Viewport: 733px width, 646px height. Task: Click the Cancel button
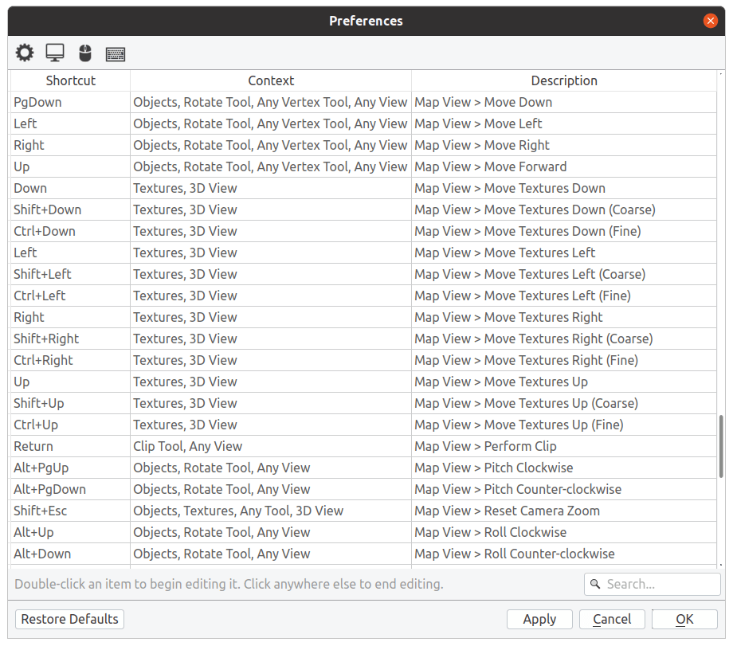(612, 619)
